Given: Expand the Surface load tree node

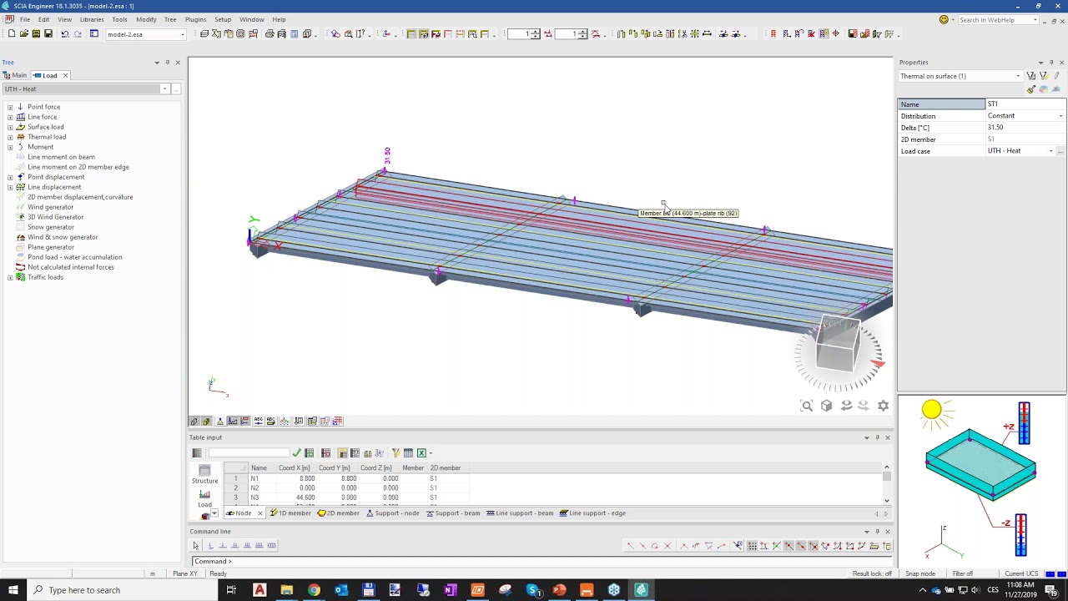Looking at the screenshot, I should (10, 127).
